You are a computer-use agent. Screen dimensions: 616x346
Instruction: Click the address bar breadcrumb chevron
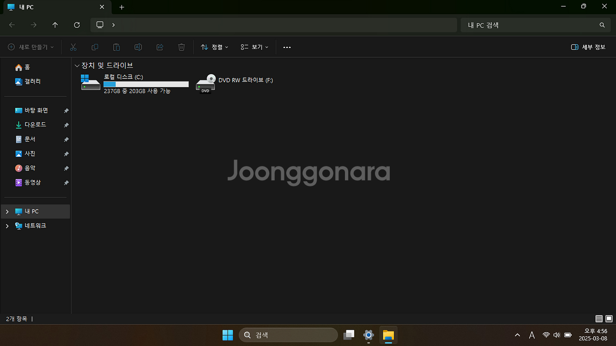tap(113, 25)
